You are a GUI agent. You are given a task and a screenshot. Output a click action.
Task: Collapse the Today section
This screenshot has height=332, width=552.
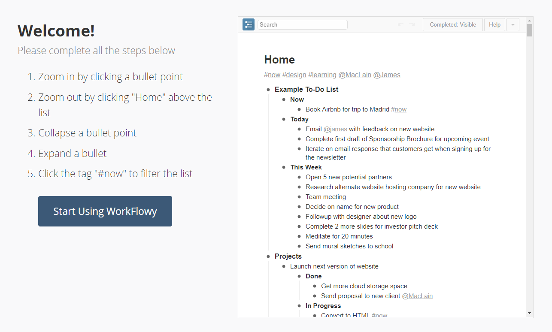tap(276, 119)
